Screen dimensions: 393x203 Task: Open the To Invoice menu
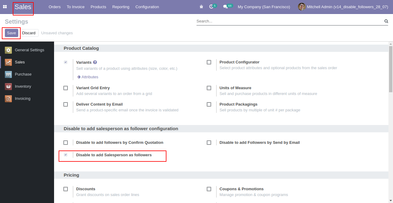click(76, 7)
